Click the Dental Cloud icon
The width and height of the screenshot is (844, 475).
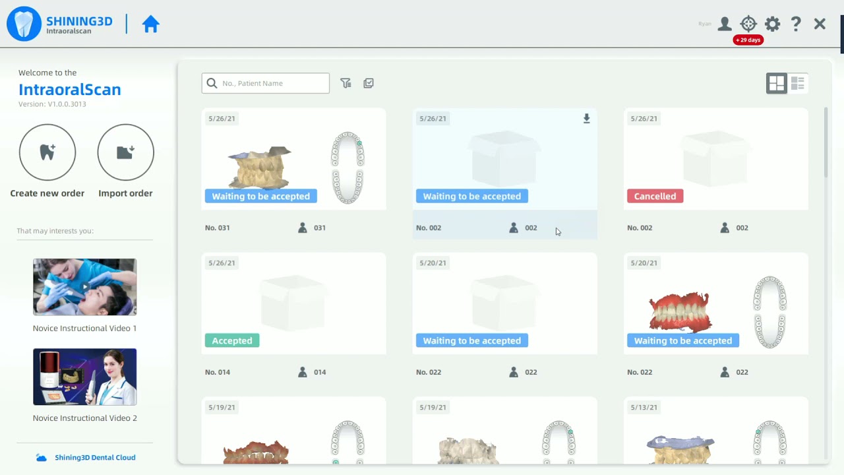[x=42, y=458]
